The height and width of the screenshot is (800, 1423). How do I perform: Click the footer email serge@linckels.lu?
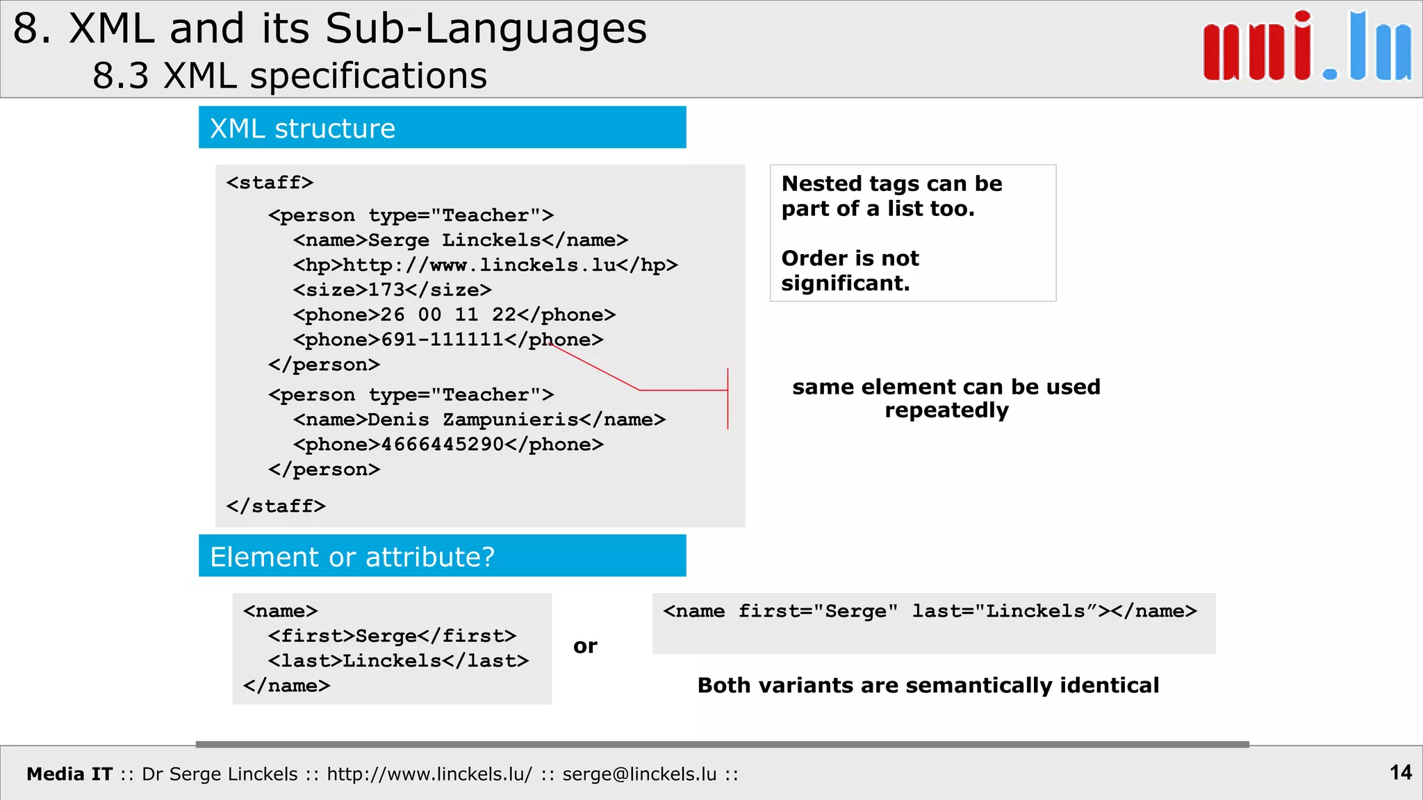pyautogui.click(x=639, y=774)
